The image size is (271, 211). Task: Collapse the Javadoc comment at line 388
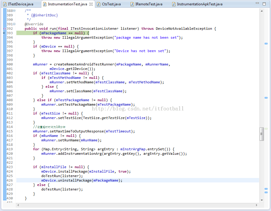[x=14, y=11]
